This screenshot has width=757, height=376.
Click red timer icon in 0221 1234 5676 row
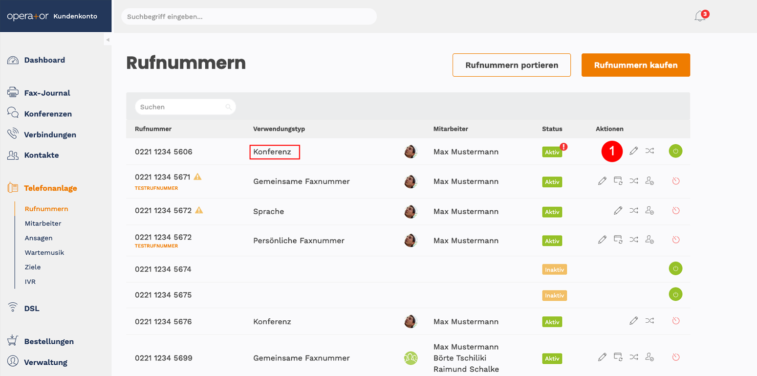point(676,321)
